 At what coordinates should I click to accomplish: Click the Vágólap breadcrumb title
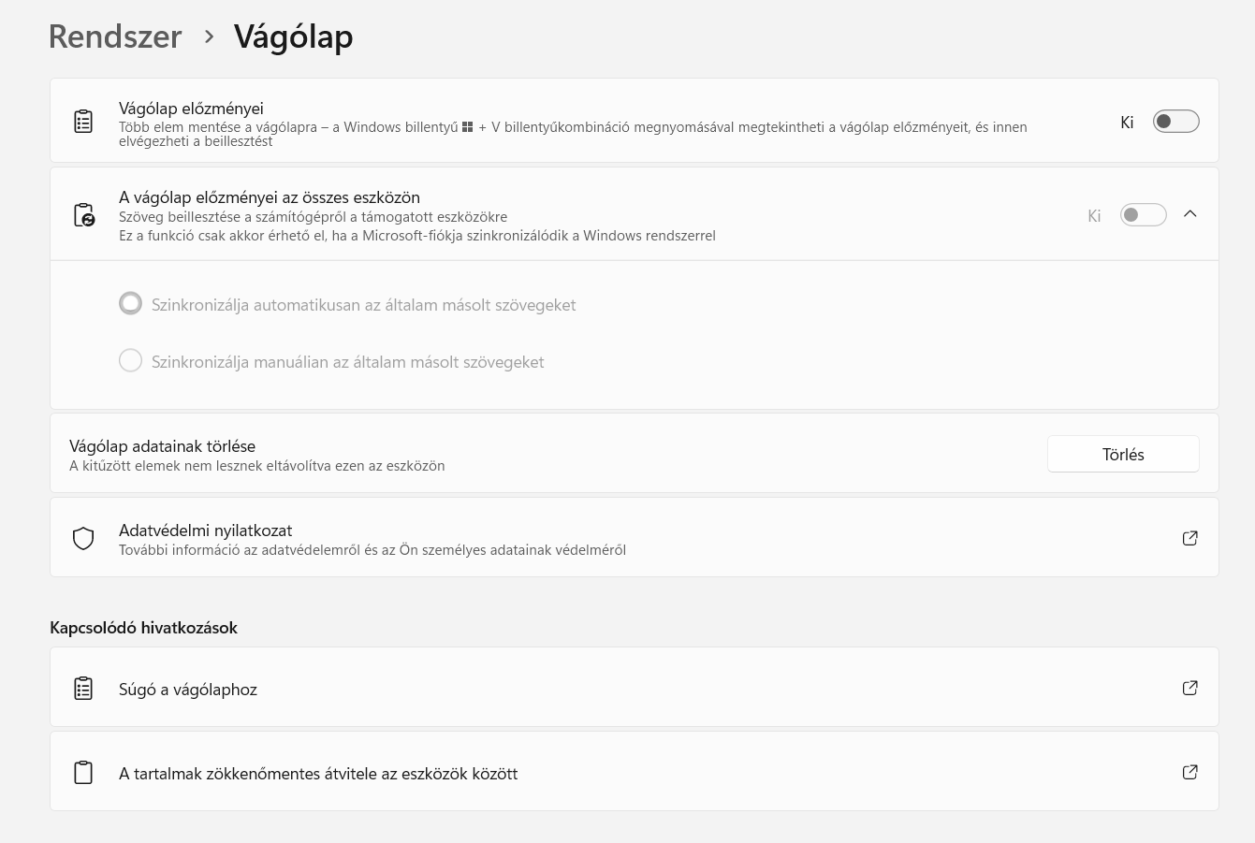(293, 36)
